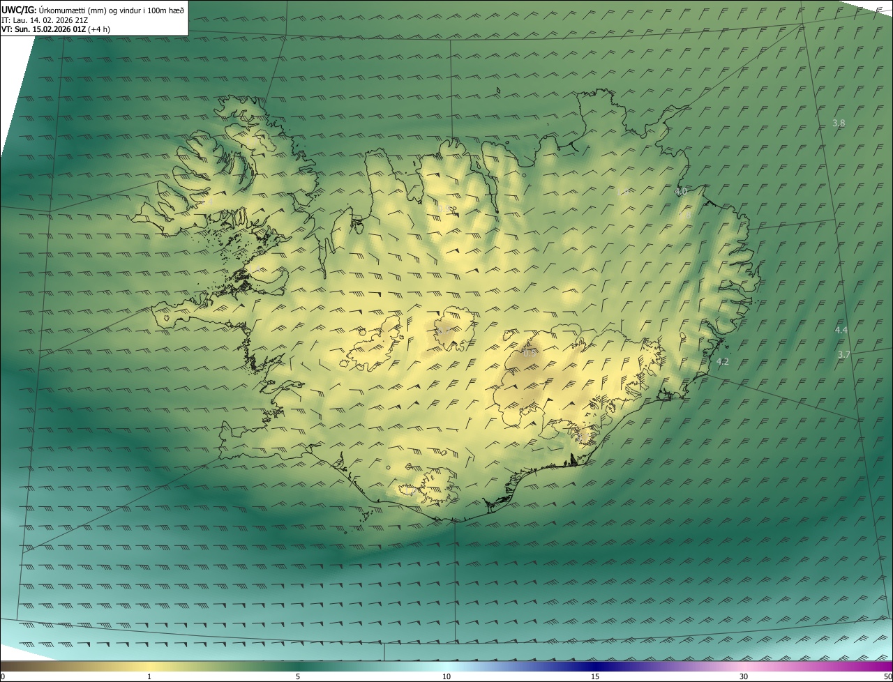
Task: Click the '10' tick on the color scale
Action: pos(446,676)
